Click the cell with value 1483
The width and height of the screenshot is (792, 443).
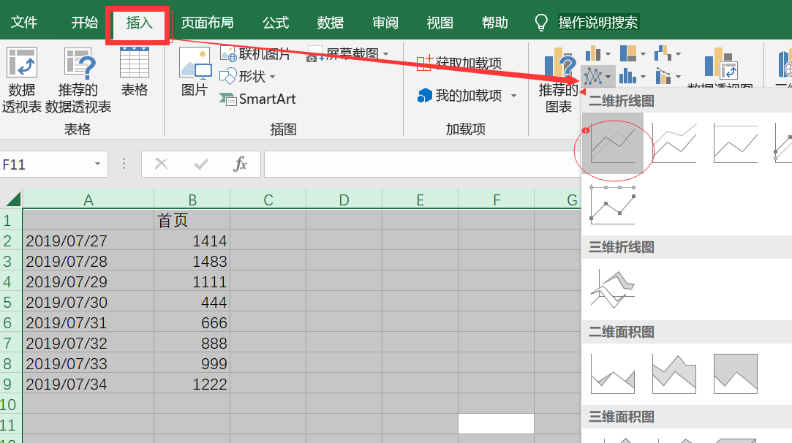192,261
